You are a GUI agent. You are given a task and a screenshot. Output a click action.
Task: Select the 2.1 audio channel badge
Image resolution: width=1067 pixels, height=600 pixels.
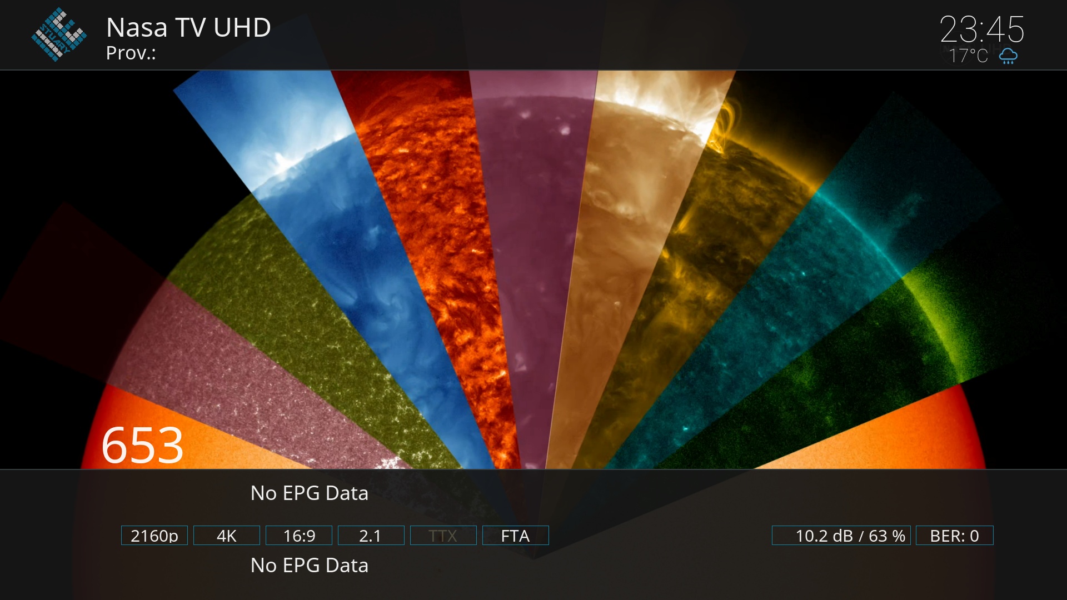(371, 536)
